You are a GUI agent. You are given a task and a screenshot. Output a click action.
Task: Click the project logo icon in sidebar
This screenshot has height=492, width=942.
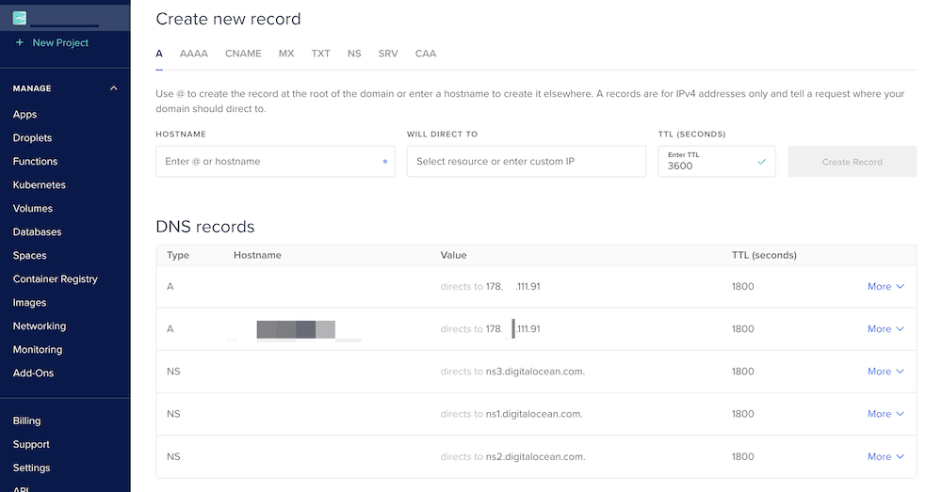[20, 19]
